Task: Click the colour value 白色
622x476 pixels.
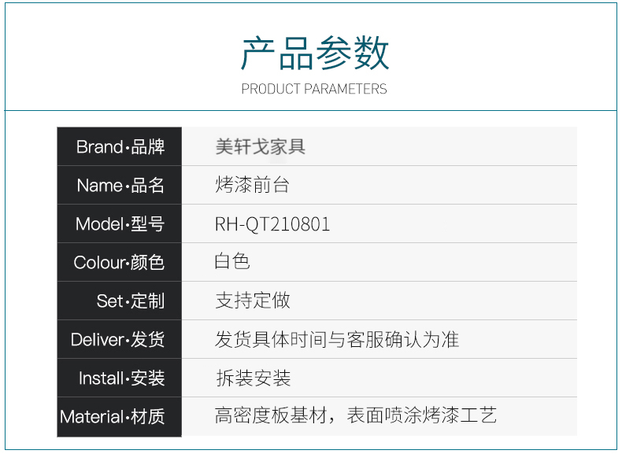Action: pyautogui.click(x=232, y=262)
